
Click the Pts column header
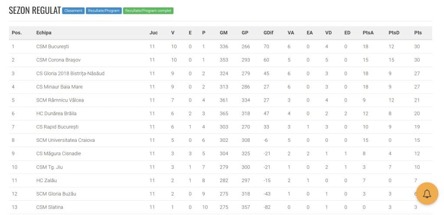(418, 33)
